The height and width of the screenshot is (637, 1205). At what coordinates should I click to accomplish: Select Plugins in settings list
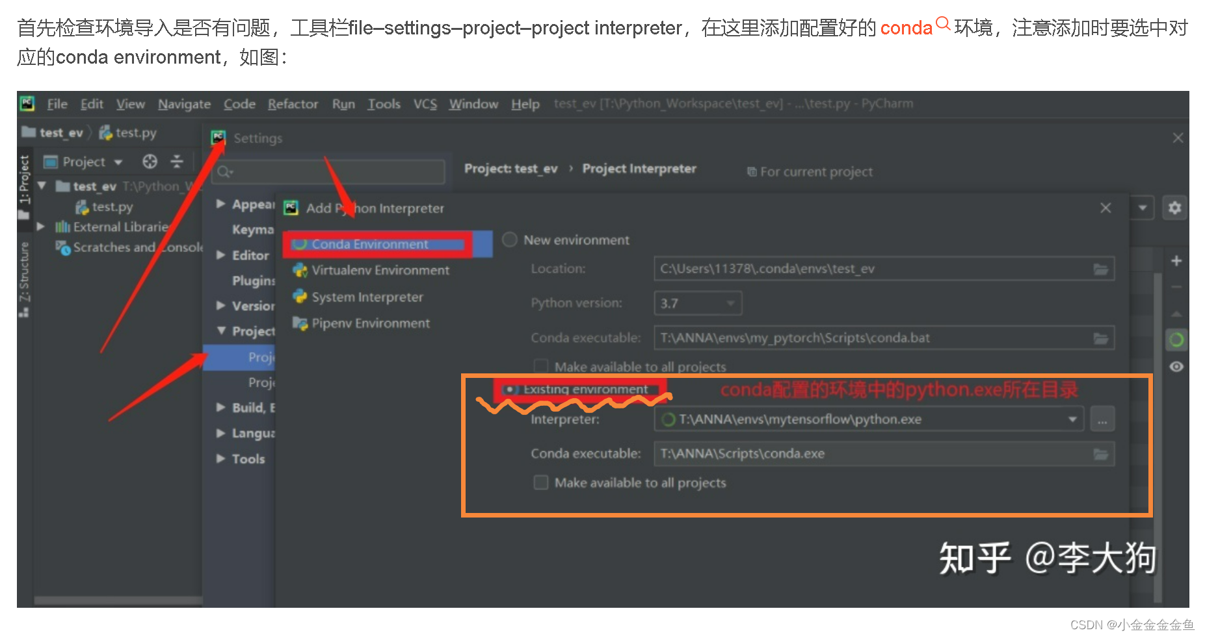click(254, 281)
